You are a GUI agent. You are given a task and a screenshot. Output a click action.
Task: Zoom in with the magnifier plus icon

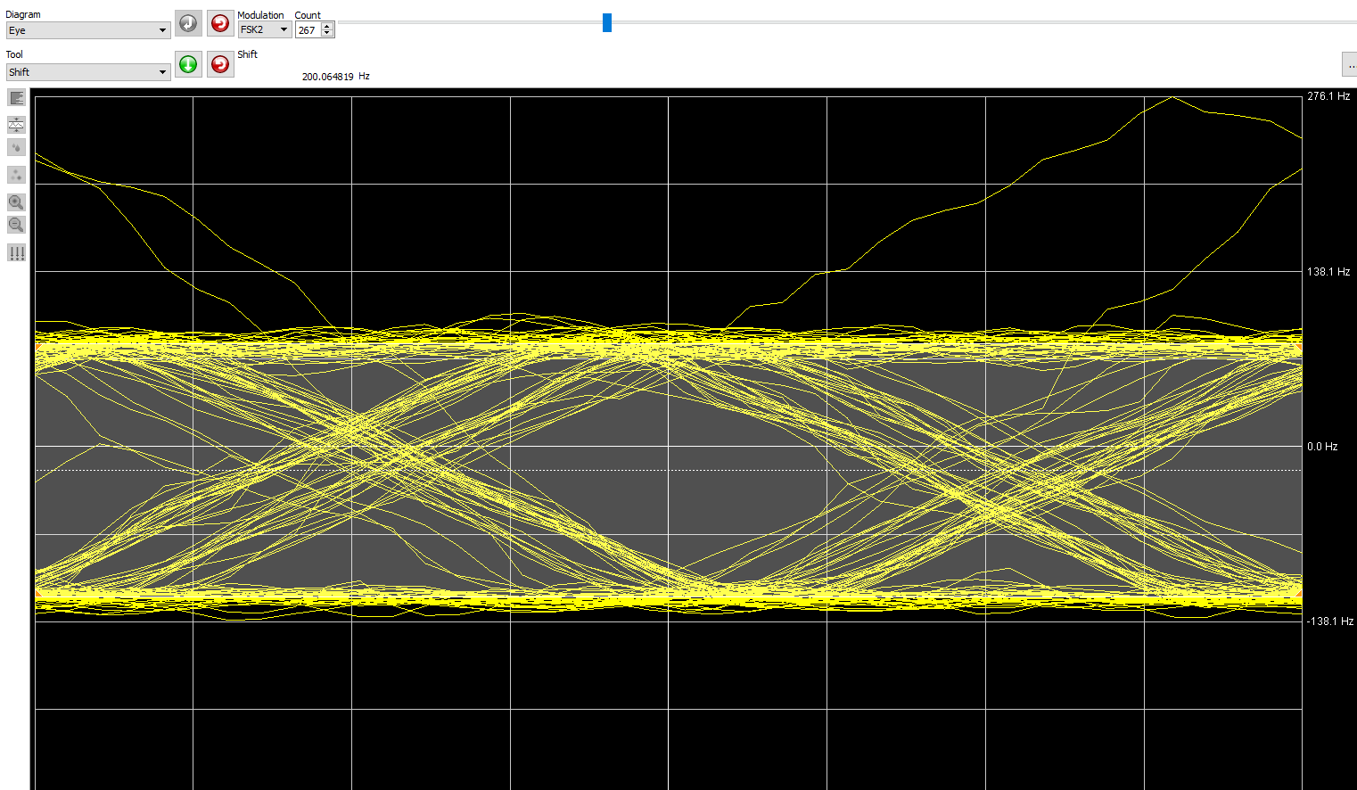point(16,202)
